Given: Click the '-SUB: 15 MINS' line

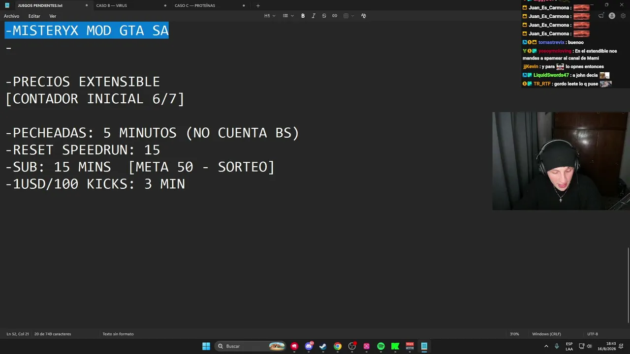Looking at the screenshot, I should (x=140, y=167).
